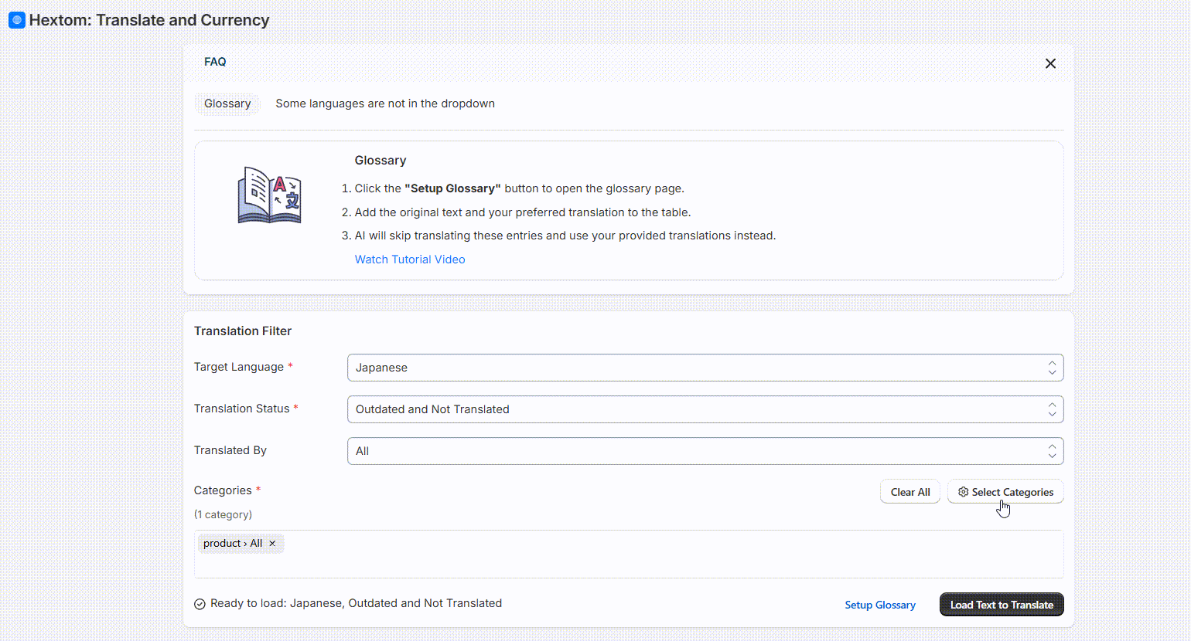Open the Target Language dropdown
The height and width of the screenshot is (641, 1191).
705,368
